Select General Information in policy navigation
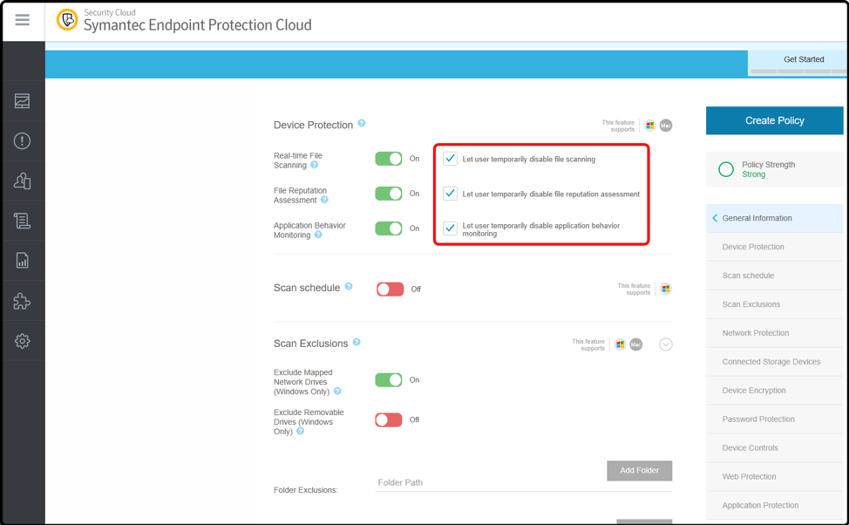This screenshot has height=525, width=849. 774,218
